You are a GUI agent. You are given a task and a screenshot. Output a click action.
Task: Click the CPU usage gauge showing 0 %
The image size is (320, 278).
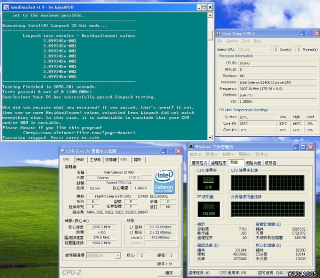pyautogui.click(x=208, y=183)
